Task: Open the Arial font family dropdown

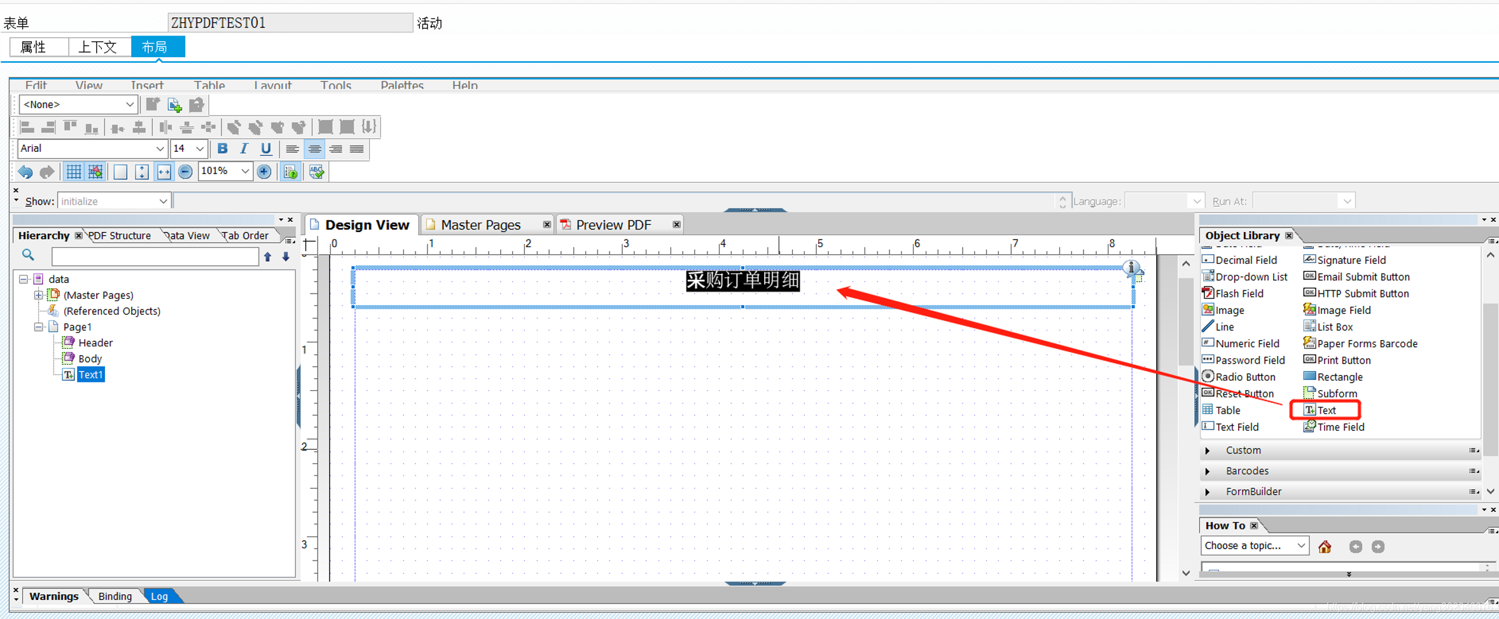Action: (160, 149)
